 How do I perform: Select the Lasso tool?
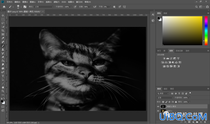(3, 23)
